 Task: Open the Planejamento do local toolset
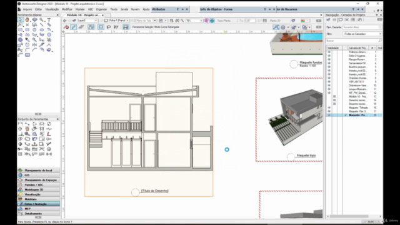[39, 170]
